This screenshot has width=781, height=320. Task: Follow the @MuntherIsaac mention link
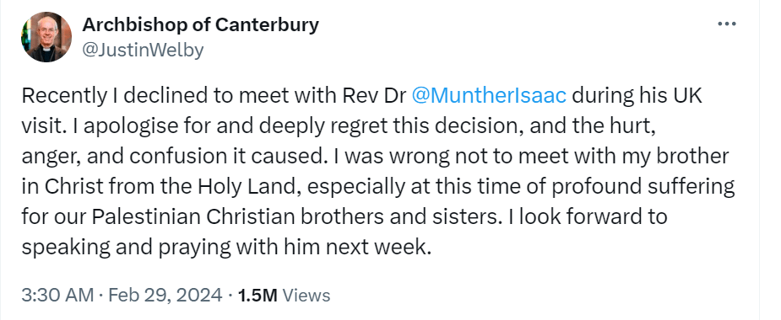pos(489,95)
